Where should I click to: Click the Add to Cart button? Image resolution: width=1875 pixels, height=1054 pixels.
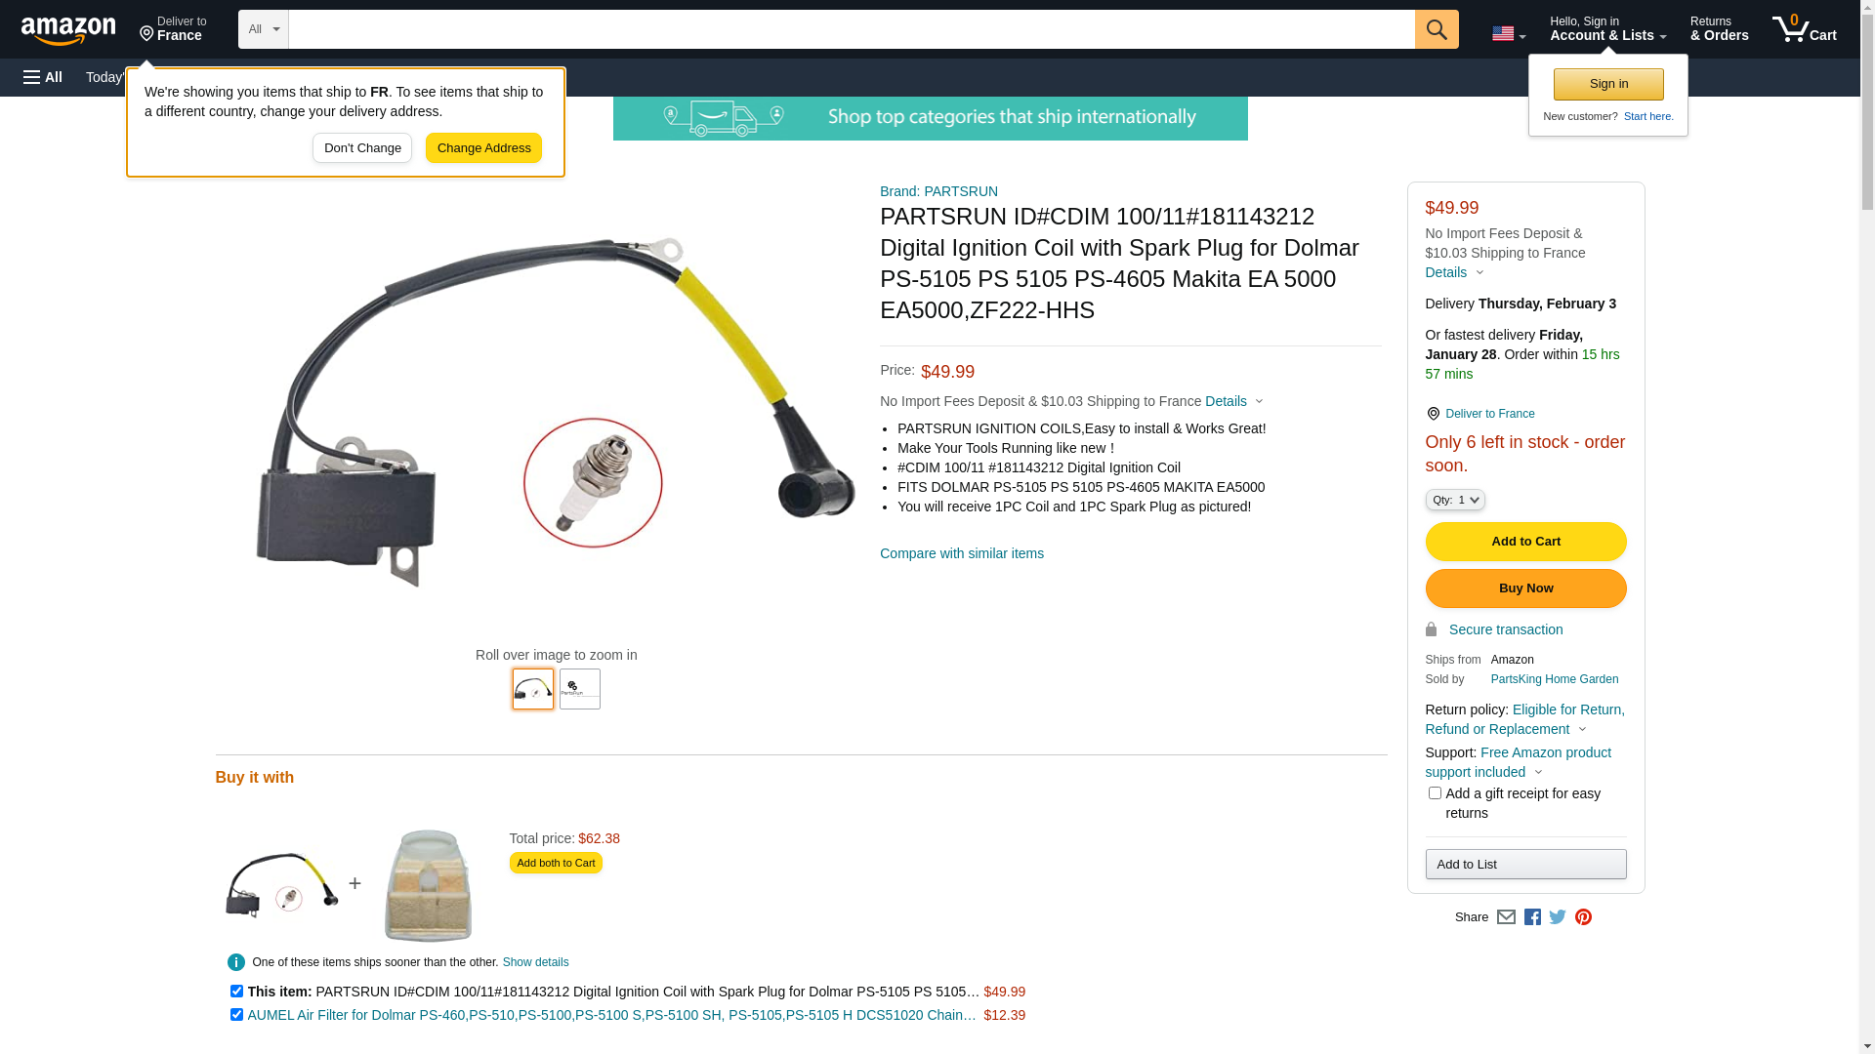[x=1525, y=542]
